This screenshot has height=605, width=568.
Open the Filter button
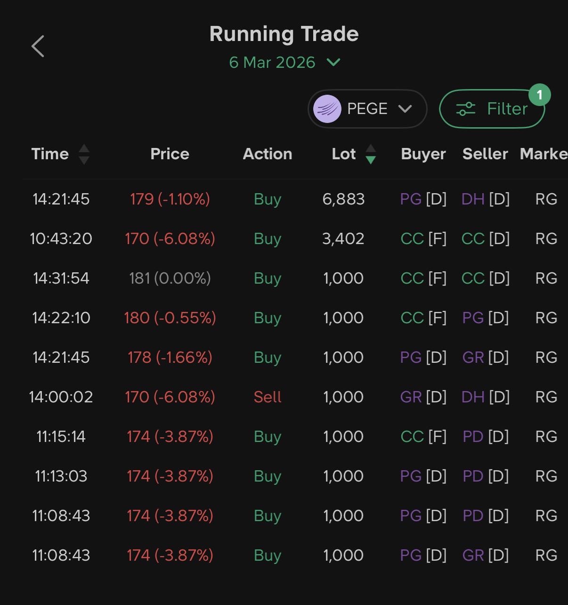coord(492,109)
